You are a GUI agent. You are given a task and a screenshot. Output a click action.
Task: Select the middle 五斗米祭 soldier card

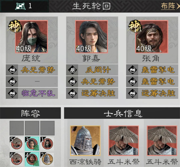point(124,141)
